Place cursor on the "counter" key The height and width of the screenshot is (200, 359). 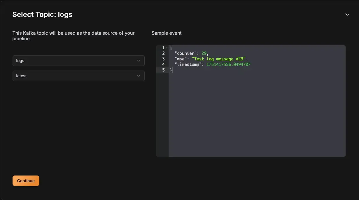coord(185,53)
